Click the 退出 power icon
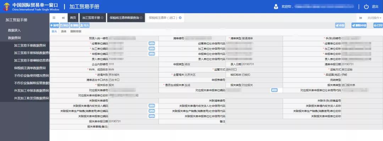The image size is (383, 141). 366,7
